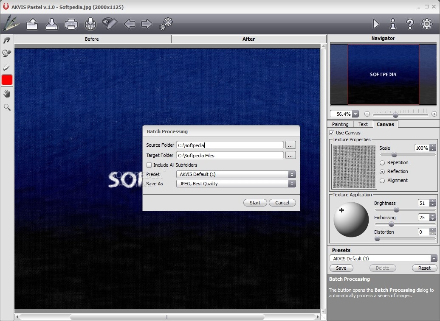Select the Alignment radio button

[382, 181]
